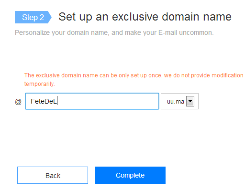Click the 'FeteDeL' text inside the input
The width and height of the screenshot is (245, 190).
pyautogui.click(x=44, y=101)
